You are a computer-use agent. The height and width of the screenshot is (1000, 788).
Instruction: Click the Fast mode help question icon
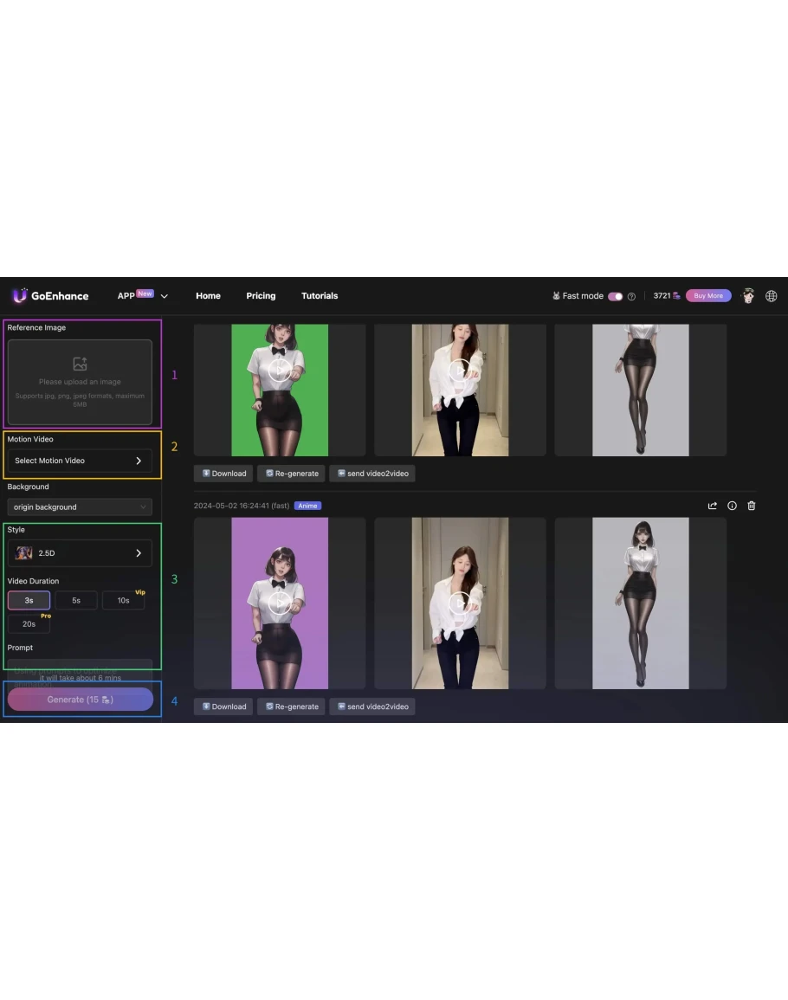pos(631,296)
